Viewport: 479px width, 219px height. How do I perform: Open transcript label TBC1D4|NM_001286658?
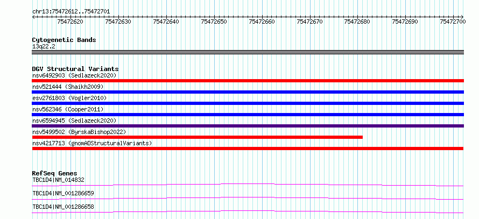pyautogui.click(x=63, y=207)
